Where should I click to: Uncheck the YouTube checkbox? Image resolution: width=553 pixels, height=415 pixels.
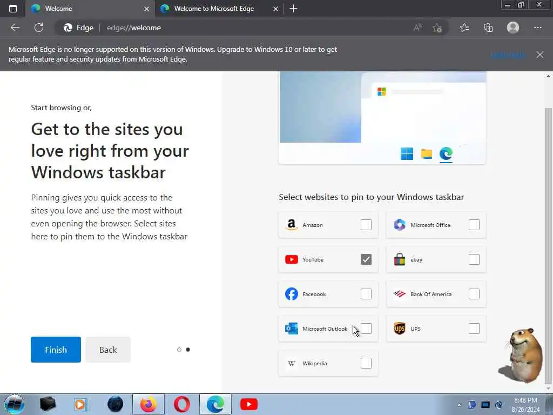[366, 259]
